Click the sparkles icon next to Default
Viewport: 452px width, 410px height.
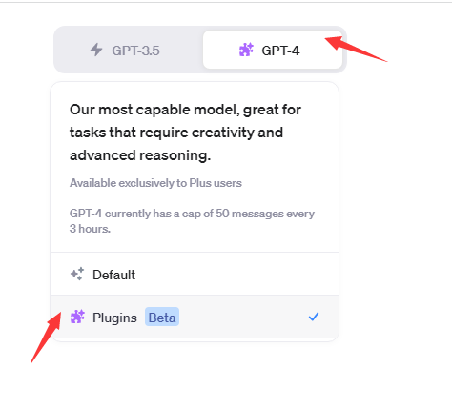pos(77,274)
